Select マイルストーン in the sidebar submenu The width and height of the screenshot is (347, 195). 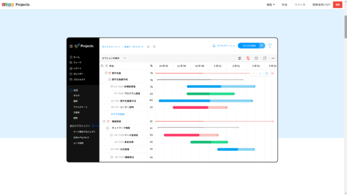click(81, 107)
